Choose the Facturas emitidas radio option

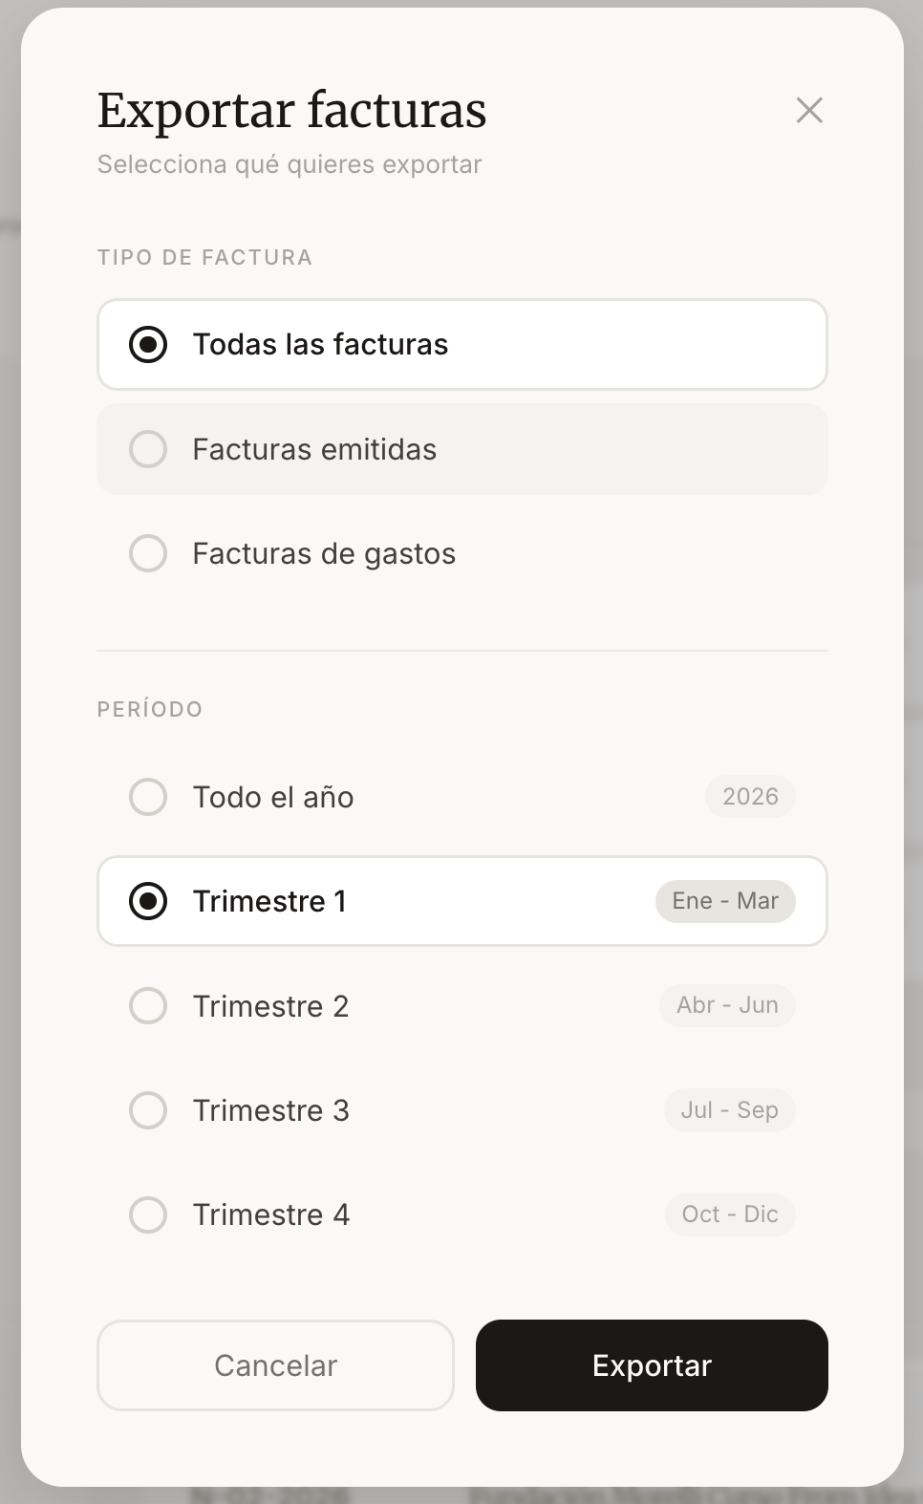click(148, 449)
